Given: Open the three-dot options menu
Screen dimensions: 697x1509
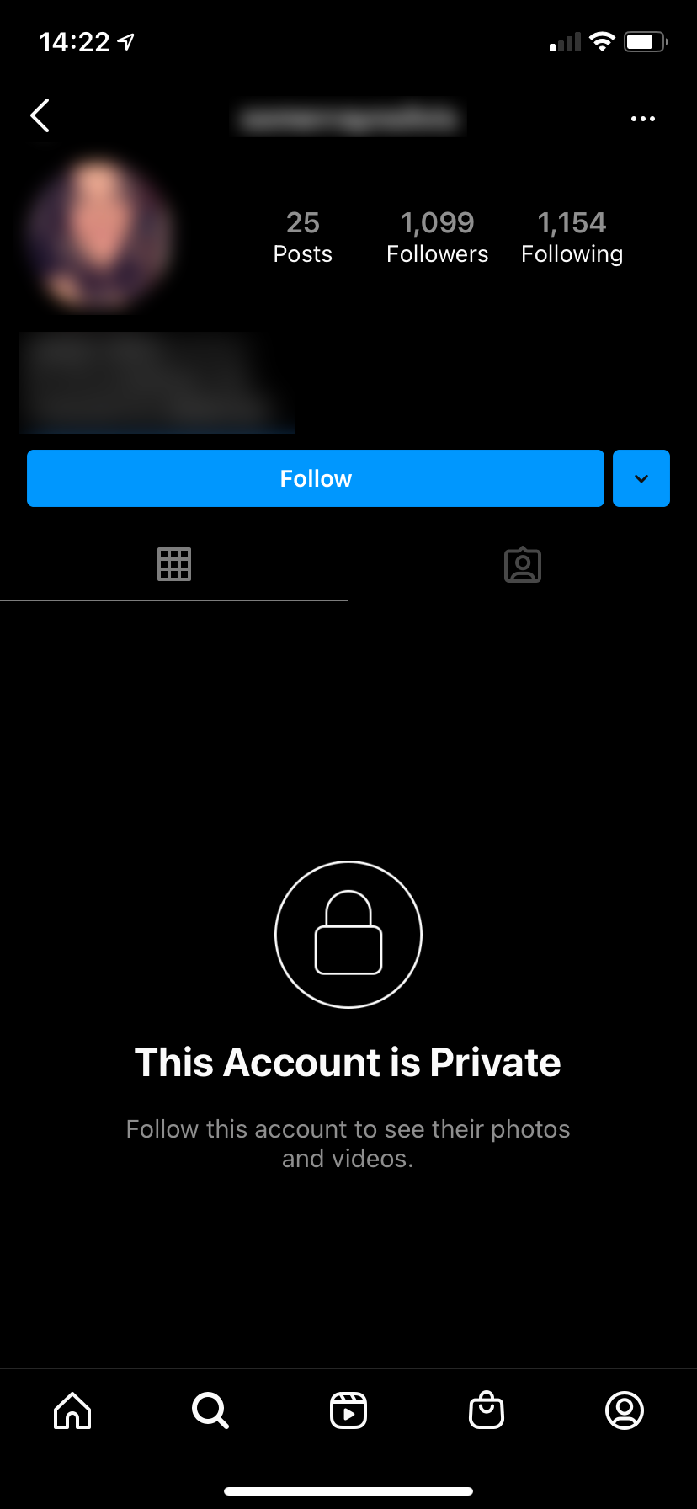Looking at the screenshot, I should click(643, 119).
